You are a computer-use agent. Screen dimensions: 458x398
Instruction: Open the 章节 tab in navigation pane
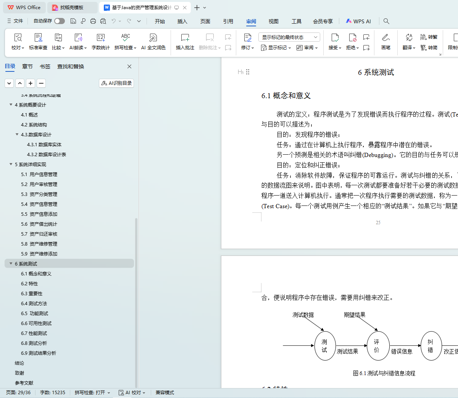click(27, 66)
